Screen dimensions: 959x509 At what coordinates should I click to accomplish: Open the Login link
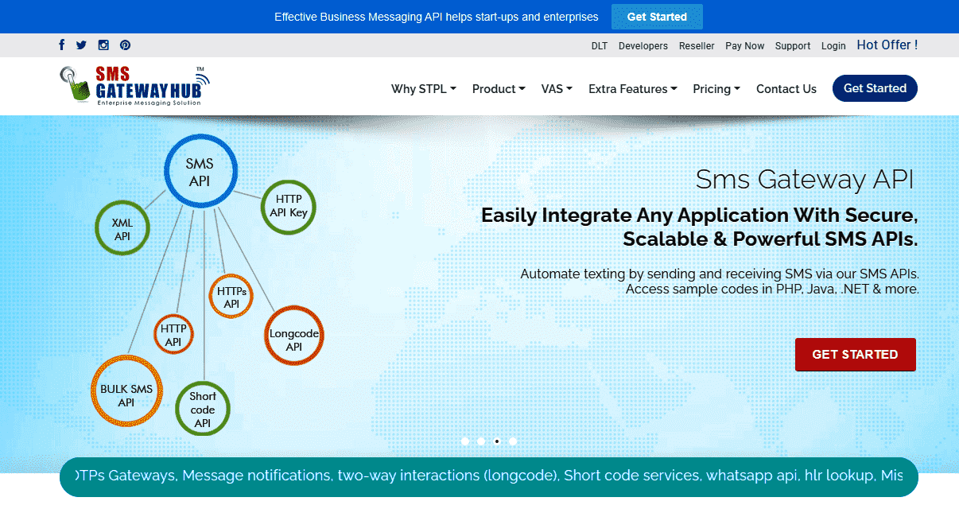pyautogui.click(x=833, y=46)
